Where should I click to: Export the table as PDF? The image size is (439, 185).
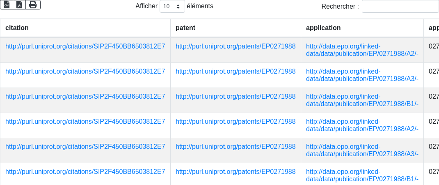(19, 5)
